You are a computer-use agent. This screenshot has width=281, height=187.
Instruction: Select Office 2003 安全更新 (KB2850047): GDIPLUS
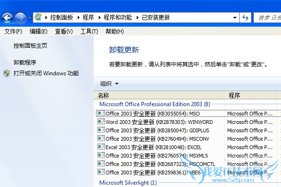[157, 130]
